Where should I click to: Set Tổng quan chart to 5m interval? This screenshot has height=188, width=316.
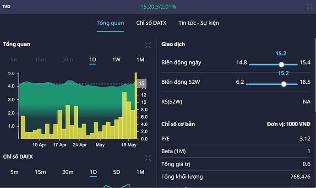pos(15,59)
